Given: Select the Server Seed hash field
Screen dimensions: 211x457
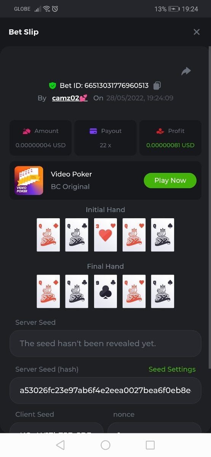Looking at the screenshot, I should click(105, 390).
